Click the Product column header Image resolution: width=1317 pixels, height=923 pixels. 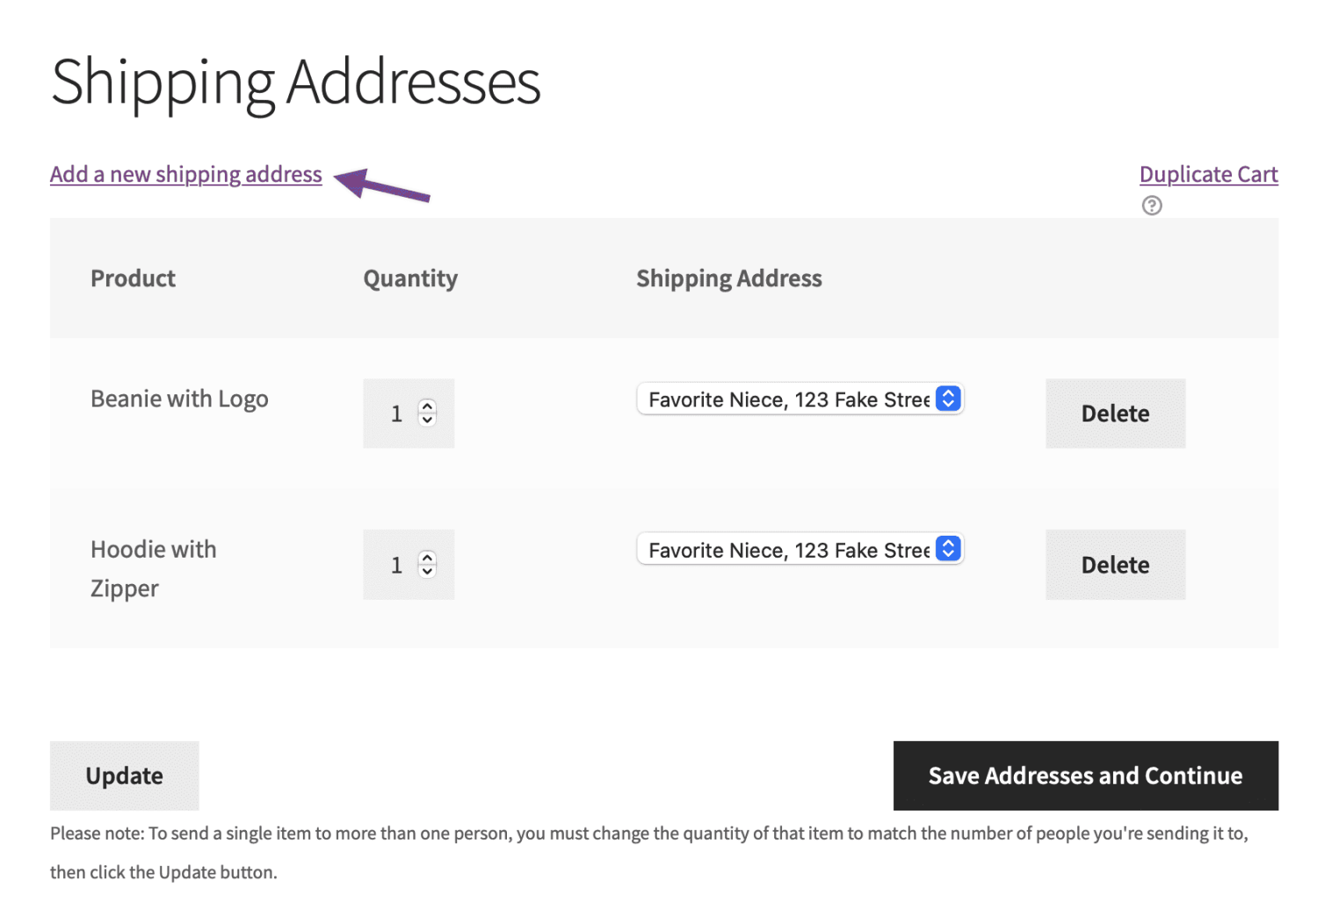pyautogui.click(x=133, y=278)
